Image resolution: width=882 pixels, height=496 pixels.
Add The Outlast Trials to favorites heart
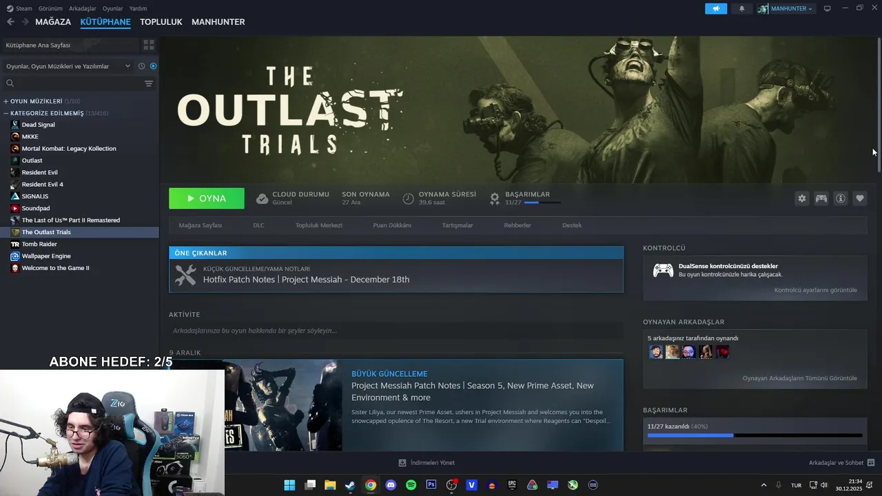(860, 198)
